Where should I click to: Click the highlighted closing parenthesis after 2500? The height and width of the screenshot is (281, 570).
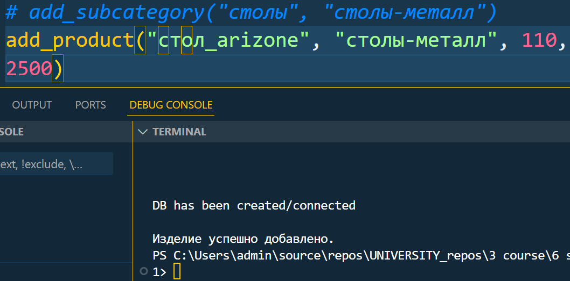(x=58, y=68)
